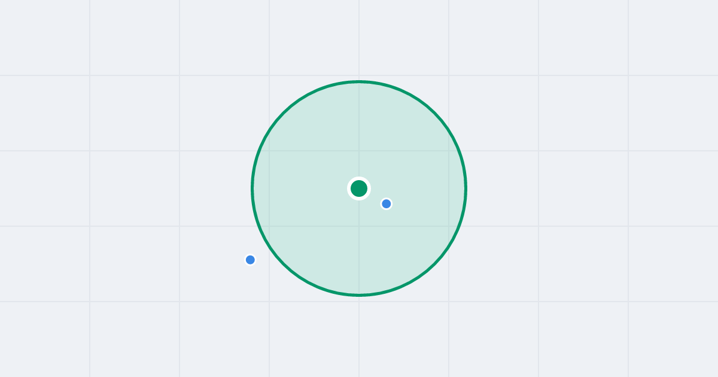The image size is (718, 377).
Task: Select the blue dot outside the green circle
Action: 250,260
